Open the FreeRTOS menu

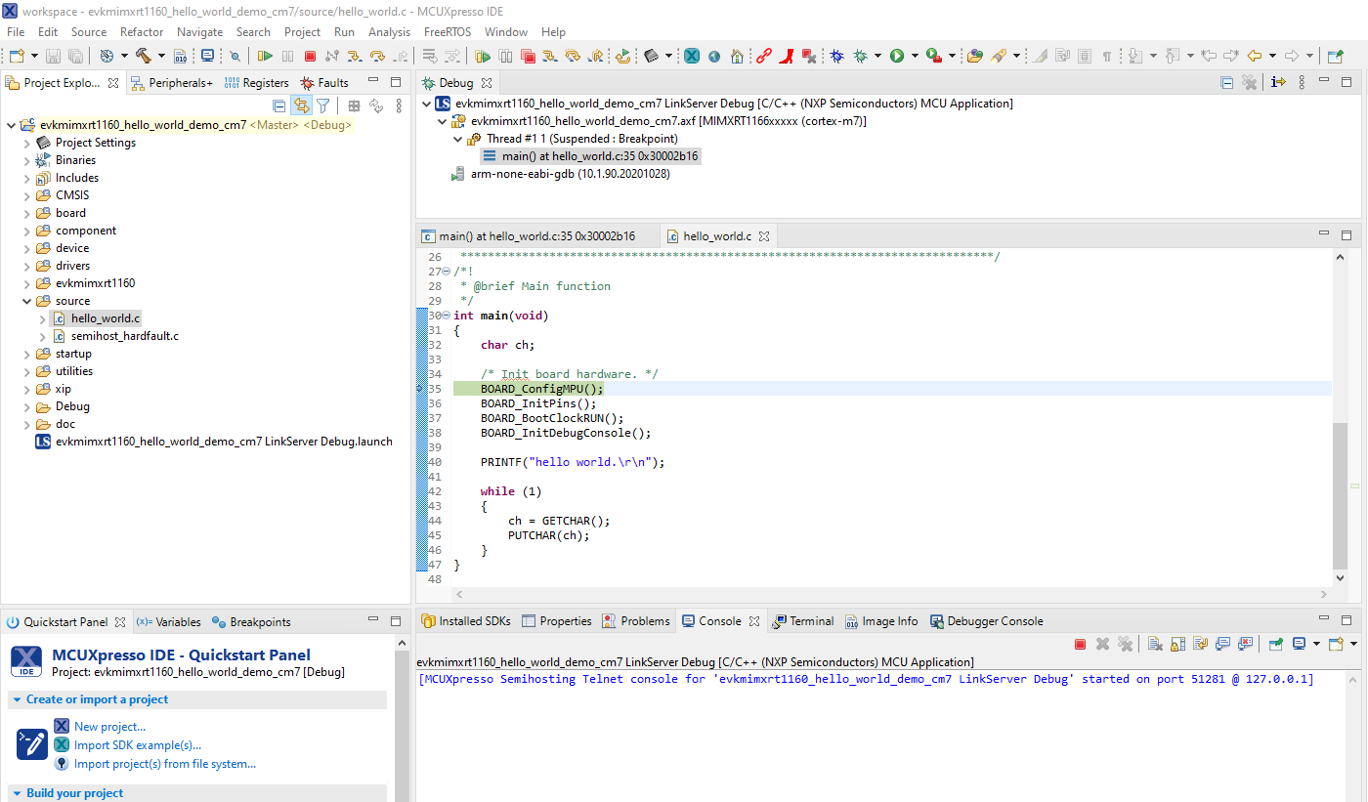(x=447, y=32)
